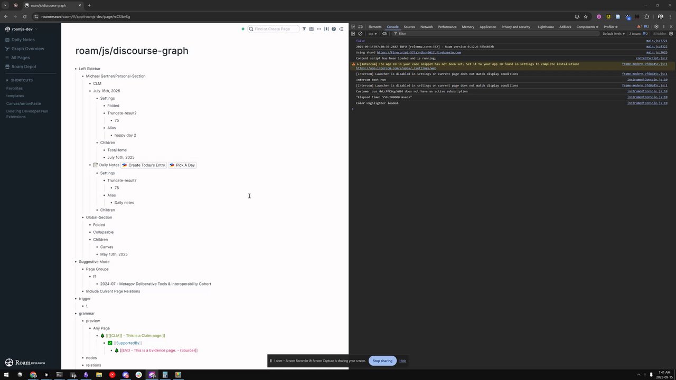676x380 pixels.
Task: Click the Pick A Day button
Action: coord(182,165)
